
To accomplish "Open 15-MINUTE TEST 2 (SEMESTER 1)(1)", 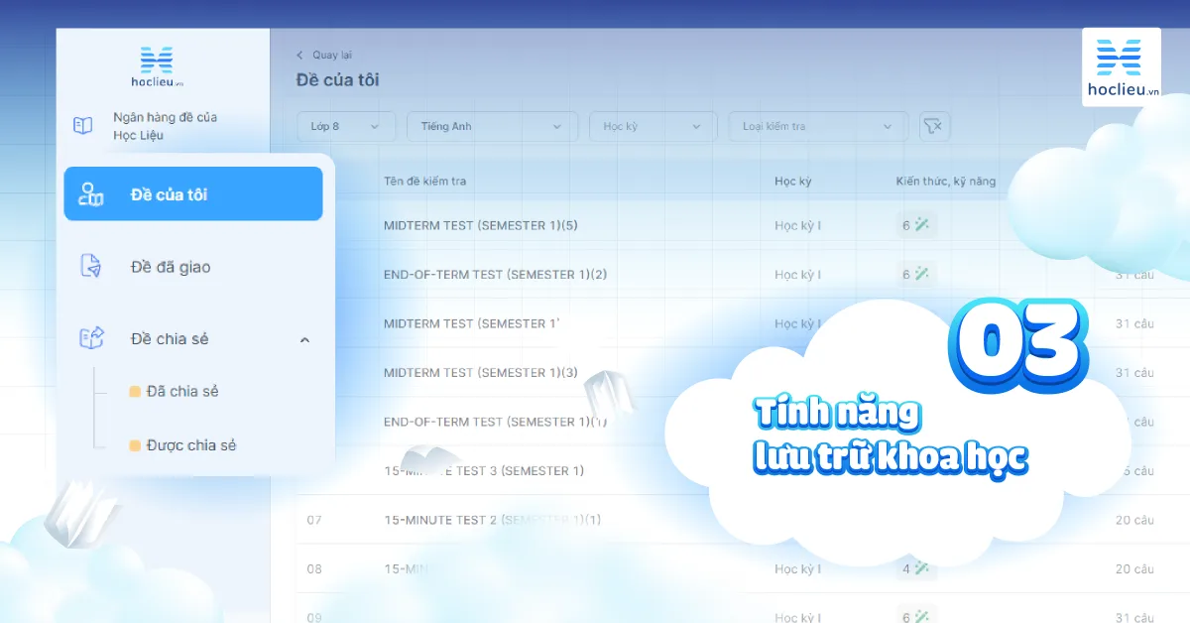I will point(492,520).
